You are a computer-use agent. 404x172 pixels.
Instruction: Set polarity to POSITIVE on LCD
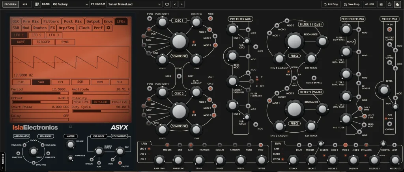tap(120, 102)
